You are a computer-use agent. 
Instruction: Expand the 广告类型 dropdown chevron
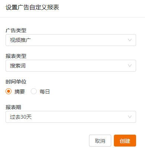point(130,40)
